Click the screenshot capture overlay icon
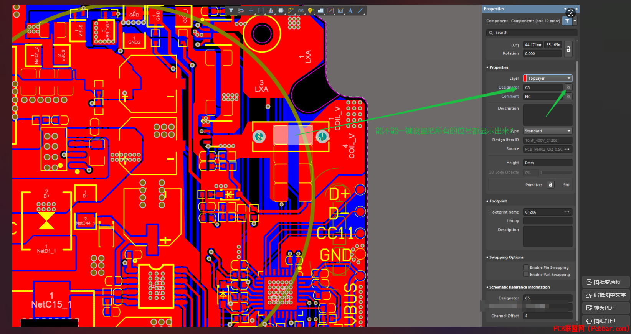Screen dimensions: 631x334 [x=571, y=13]
